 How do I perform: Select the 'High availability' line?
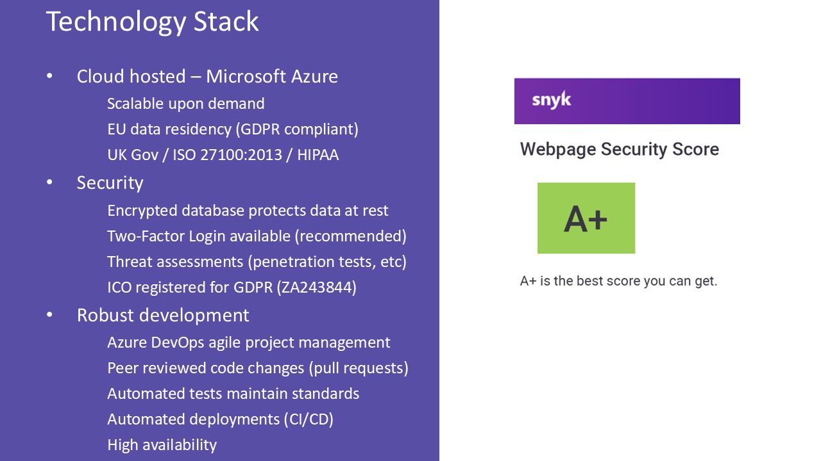coord(162,445)
